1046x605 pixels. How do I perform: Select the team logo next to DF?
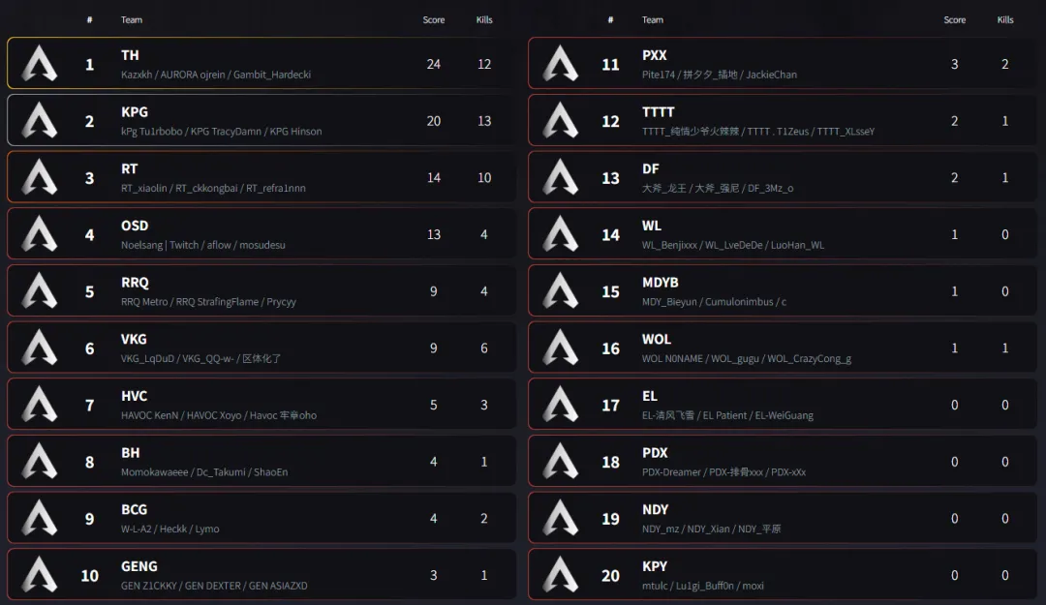561,177
